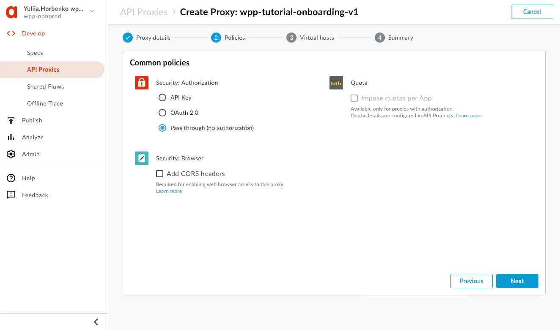Click the Next button
The image size is (560, 330).
tap(517, 281)
